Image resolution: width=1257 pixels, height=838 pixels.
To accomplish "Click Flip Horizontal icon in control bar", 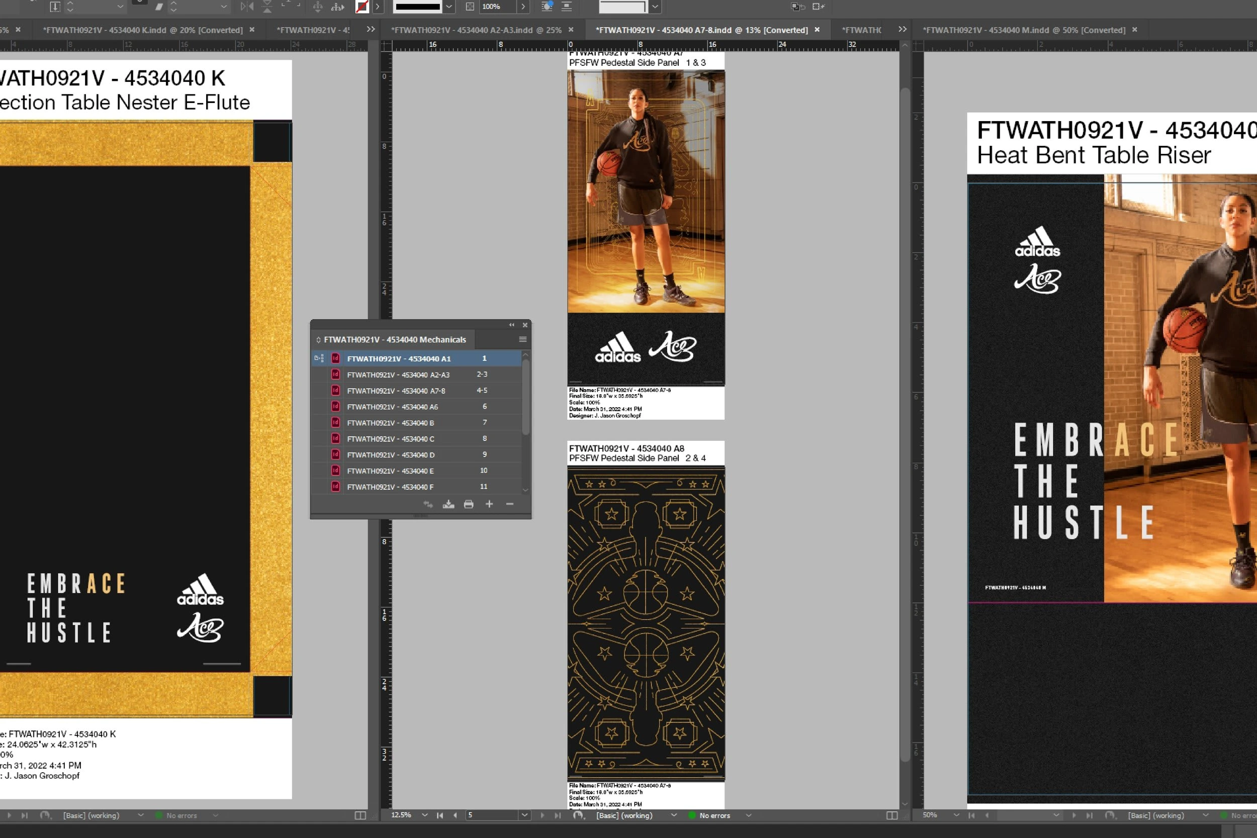I will point(247,7).
